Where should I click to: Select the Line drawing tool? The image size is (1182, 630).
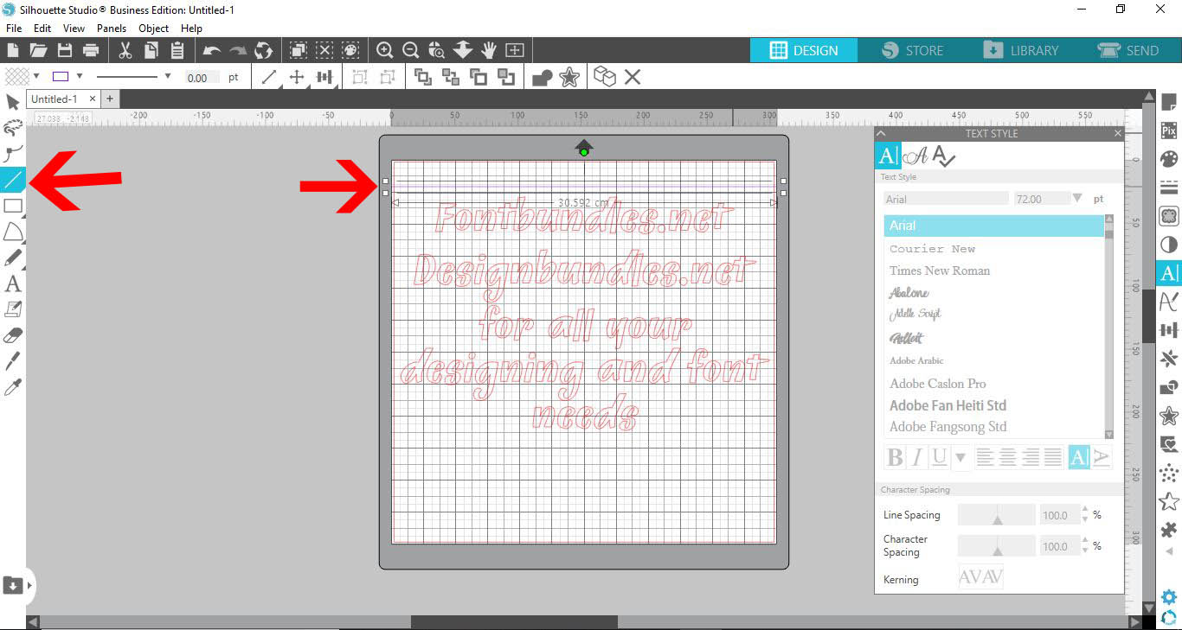pos(13,180)
